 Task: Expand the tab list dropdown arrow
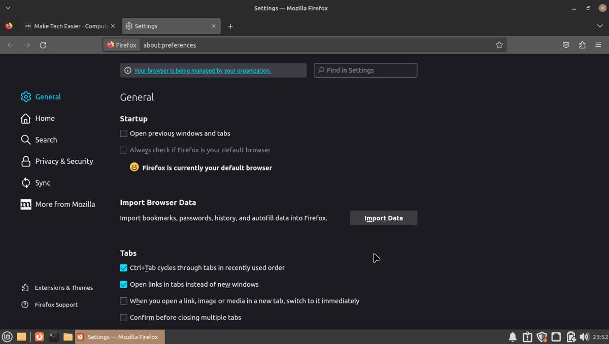600,25
